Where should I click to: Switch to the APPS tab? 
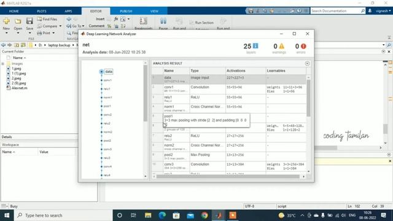coord(68,11)
